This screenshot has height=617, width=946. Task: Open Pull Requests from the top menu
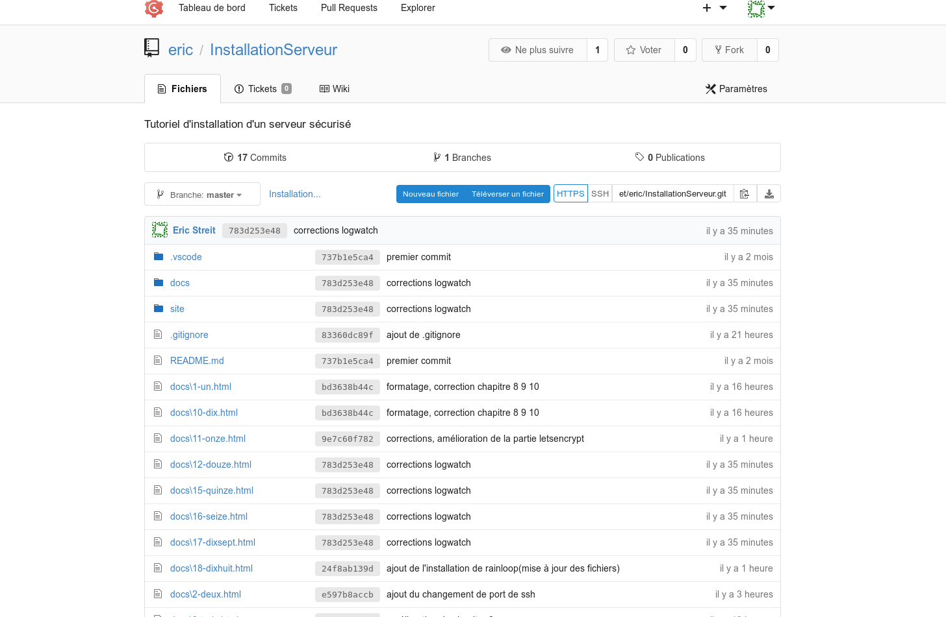349,8
